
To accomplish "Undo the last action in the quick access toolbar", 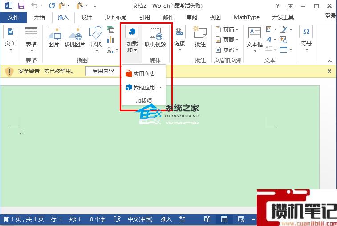I will 34,6.
